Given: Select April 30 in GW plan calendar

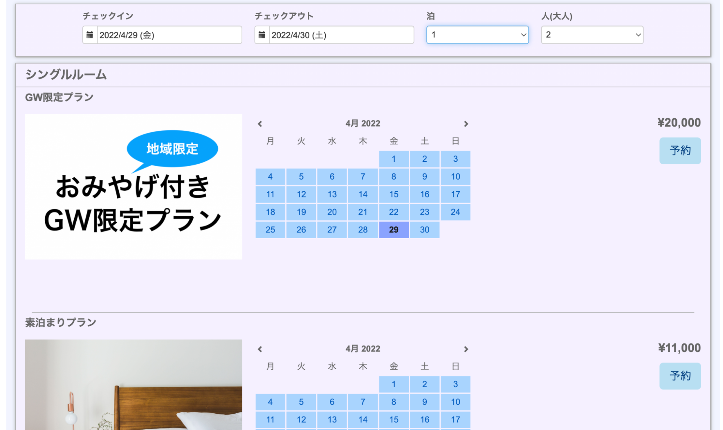Looking at the screenshot, I should pos(424,229).
